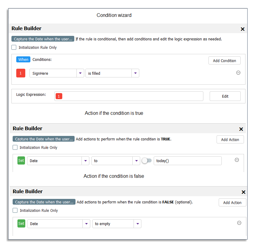Click the green Set badge for today() action
Image resolution: width=256 pixels, height=248 pixels.
point(21,161)
